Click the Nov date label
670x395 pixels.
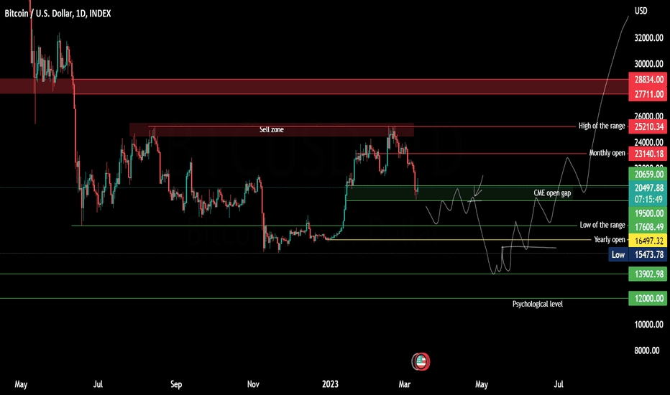point(253,384)
